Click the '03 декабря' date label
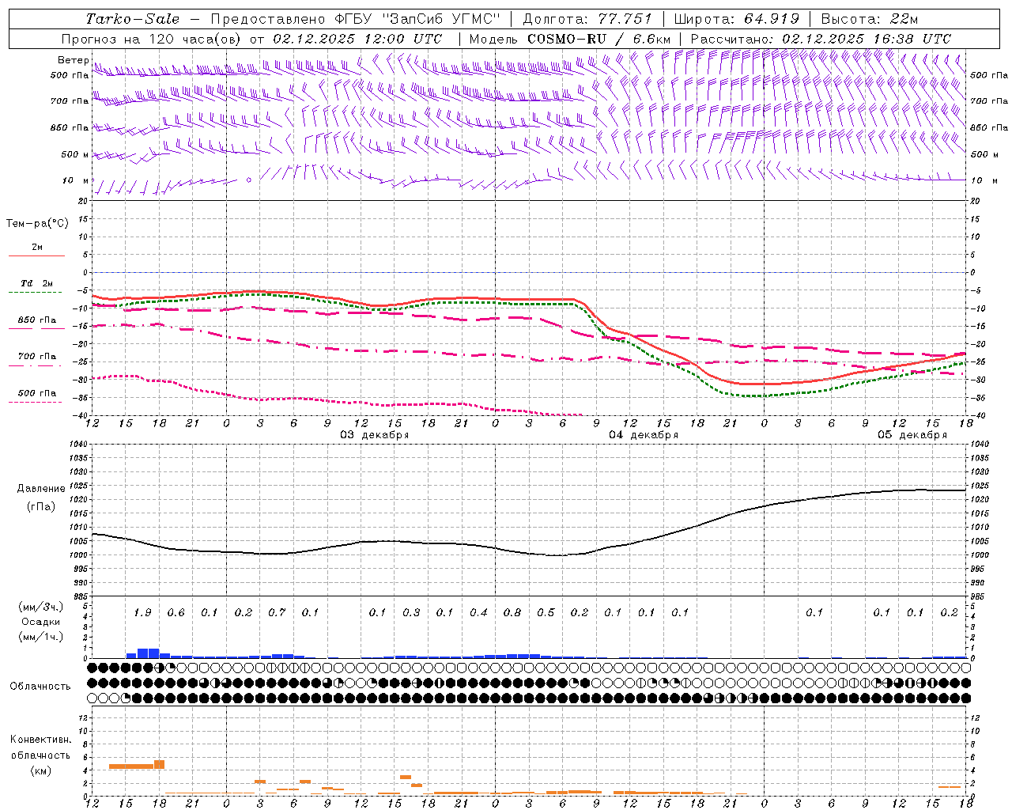The width and height of the screenshot is (1012, 810). [x=375, y=435]
